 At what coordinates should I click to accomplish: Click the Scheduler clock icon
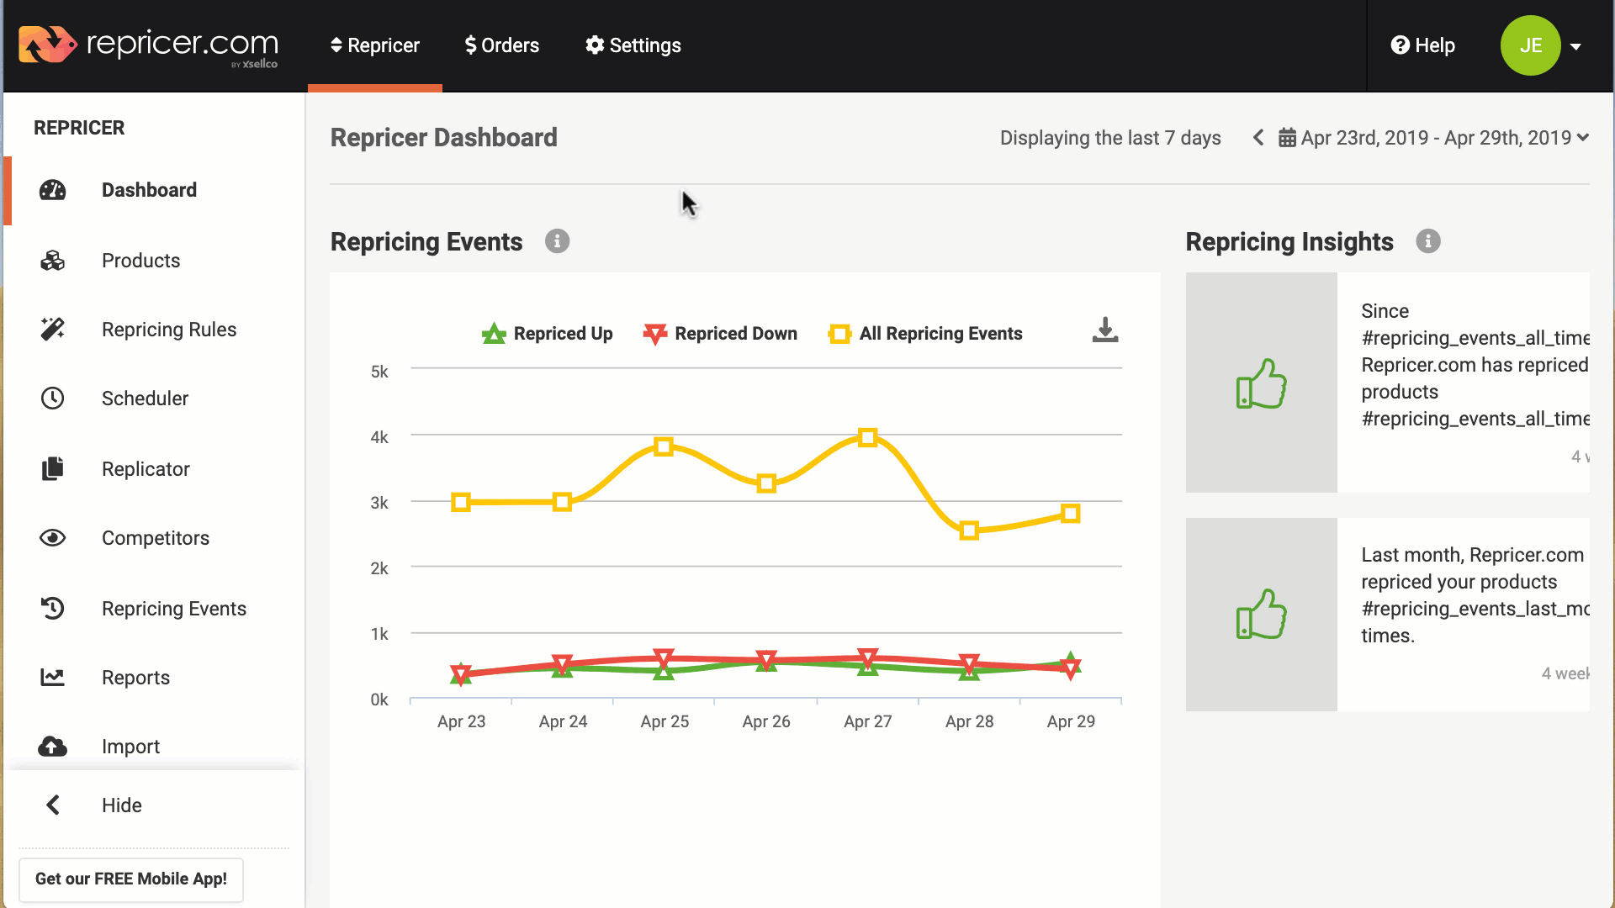pyautogui.click(x=52, y=399)
